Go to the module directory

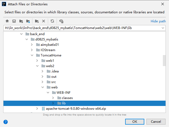click(28, 21)
